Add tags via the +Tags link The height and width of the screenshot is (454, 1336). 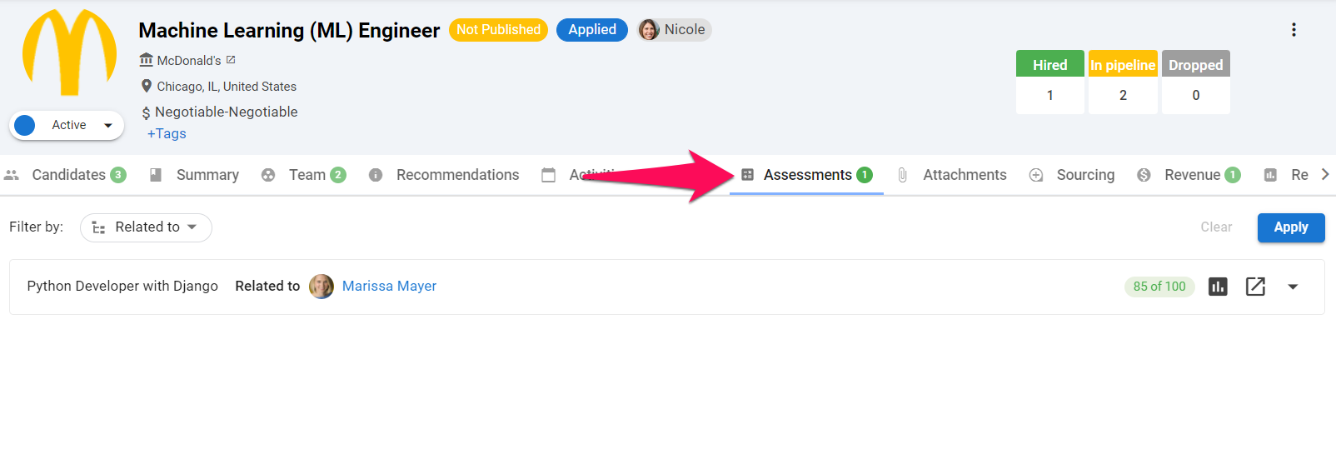point(167,133)
